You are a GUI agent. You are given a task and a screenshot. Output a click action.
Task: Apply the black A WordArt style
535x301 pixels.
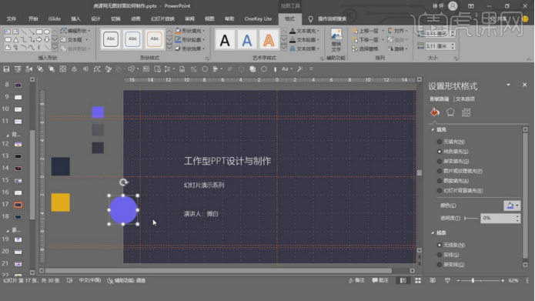coord(225,39)
